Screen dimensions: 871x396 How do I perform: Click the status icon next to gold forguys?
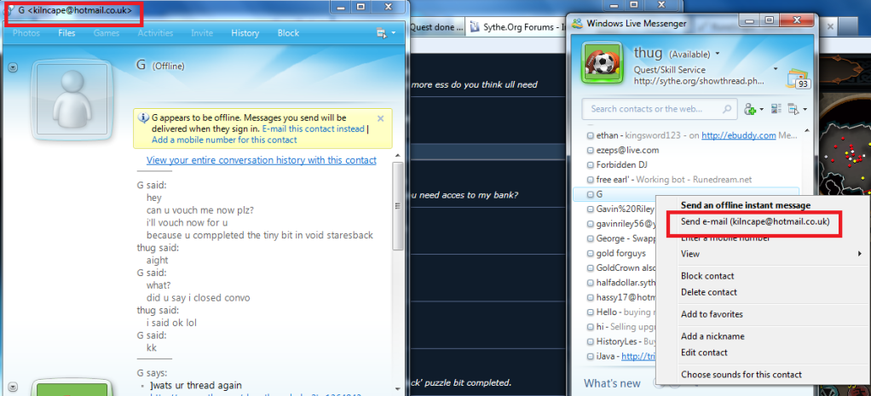[x=591, y=253]
